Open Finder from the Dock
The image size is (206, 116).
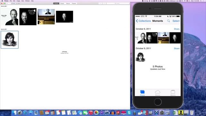click(x=14, y=113)
